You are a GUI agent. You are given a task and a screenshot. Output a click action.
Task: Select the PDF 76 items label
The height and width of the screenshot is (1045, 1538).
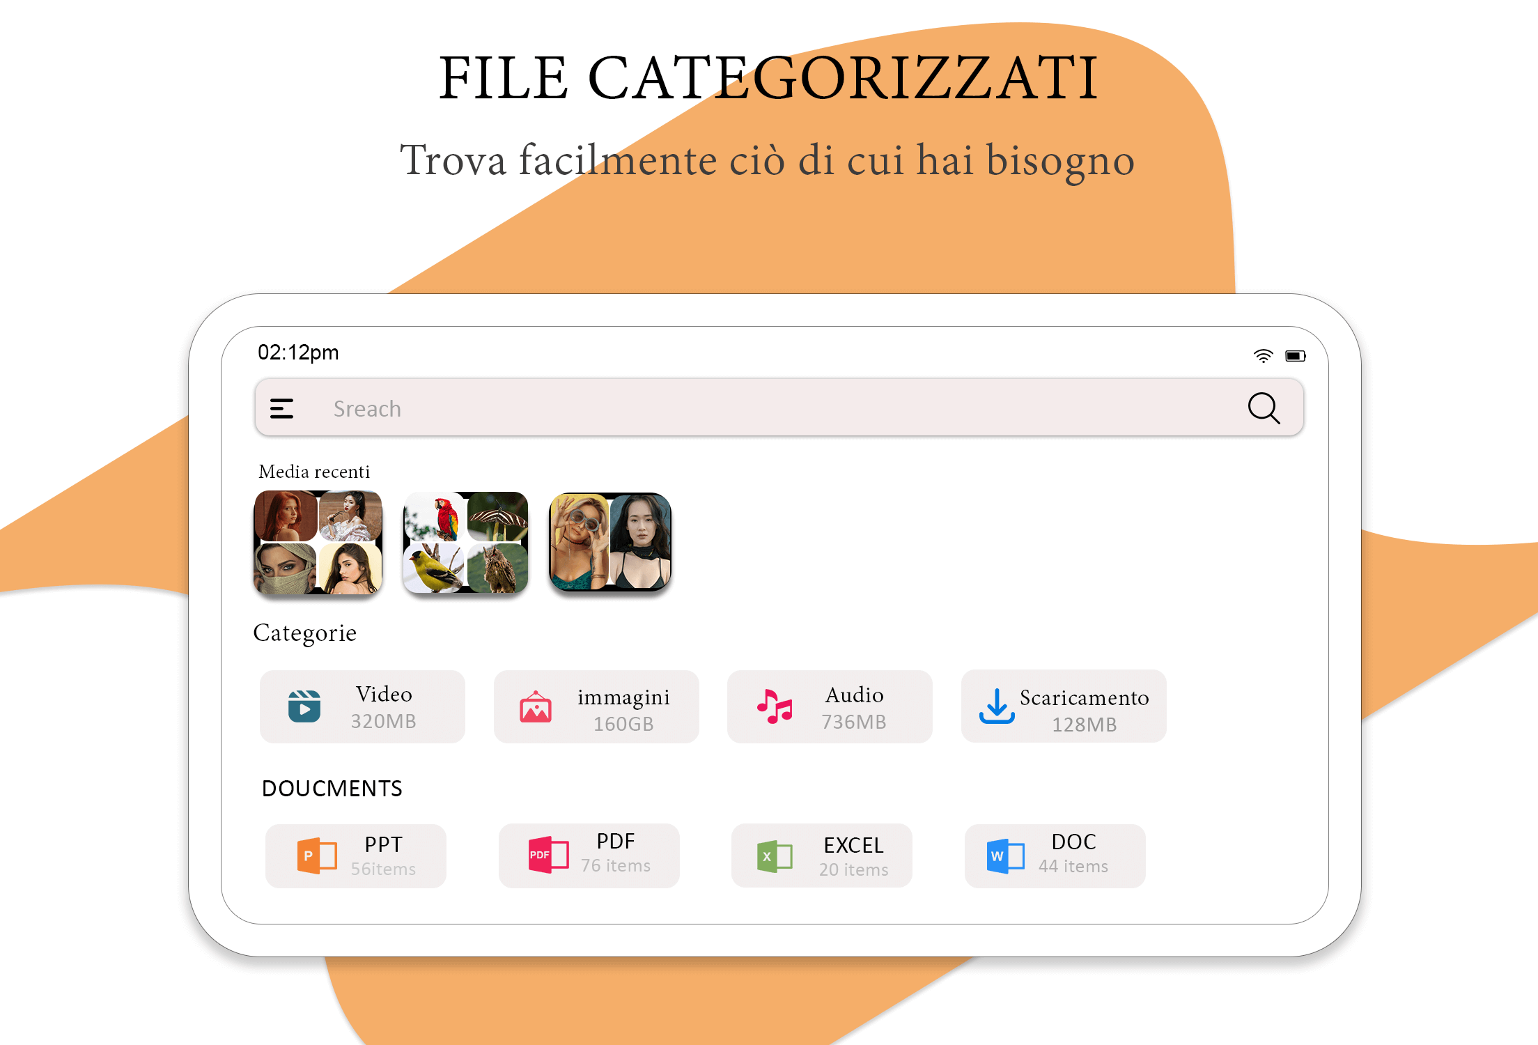click(616, 853)
